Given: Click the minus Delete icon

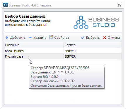Looking at the screenshot, I should click(30, 38).
